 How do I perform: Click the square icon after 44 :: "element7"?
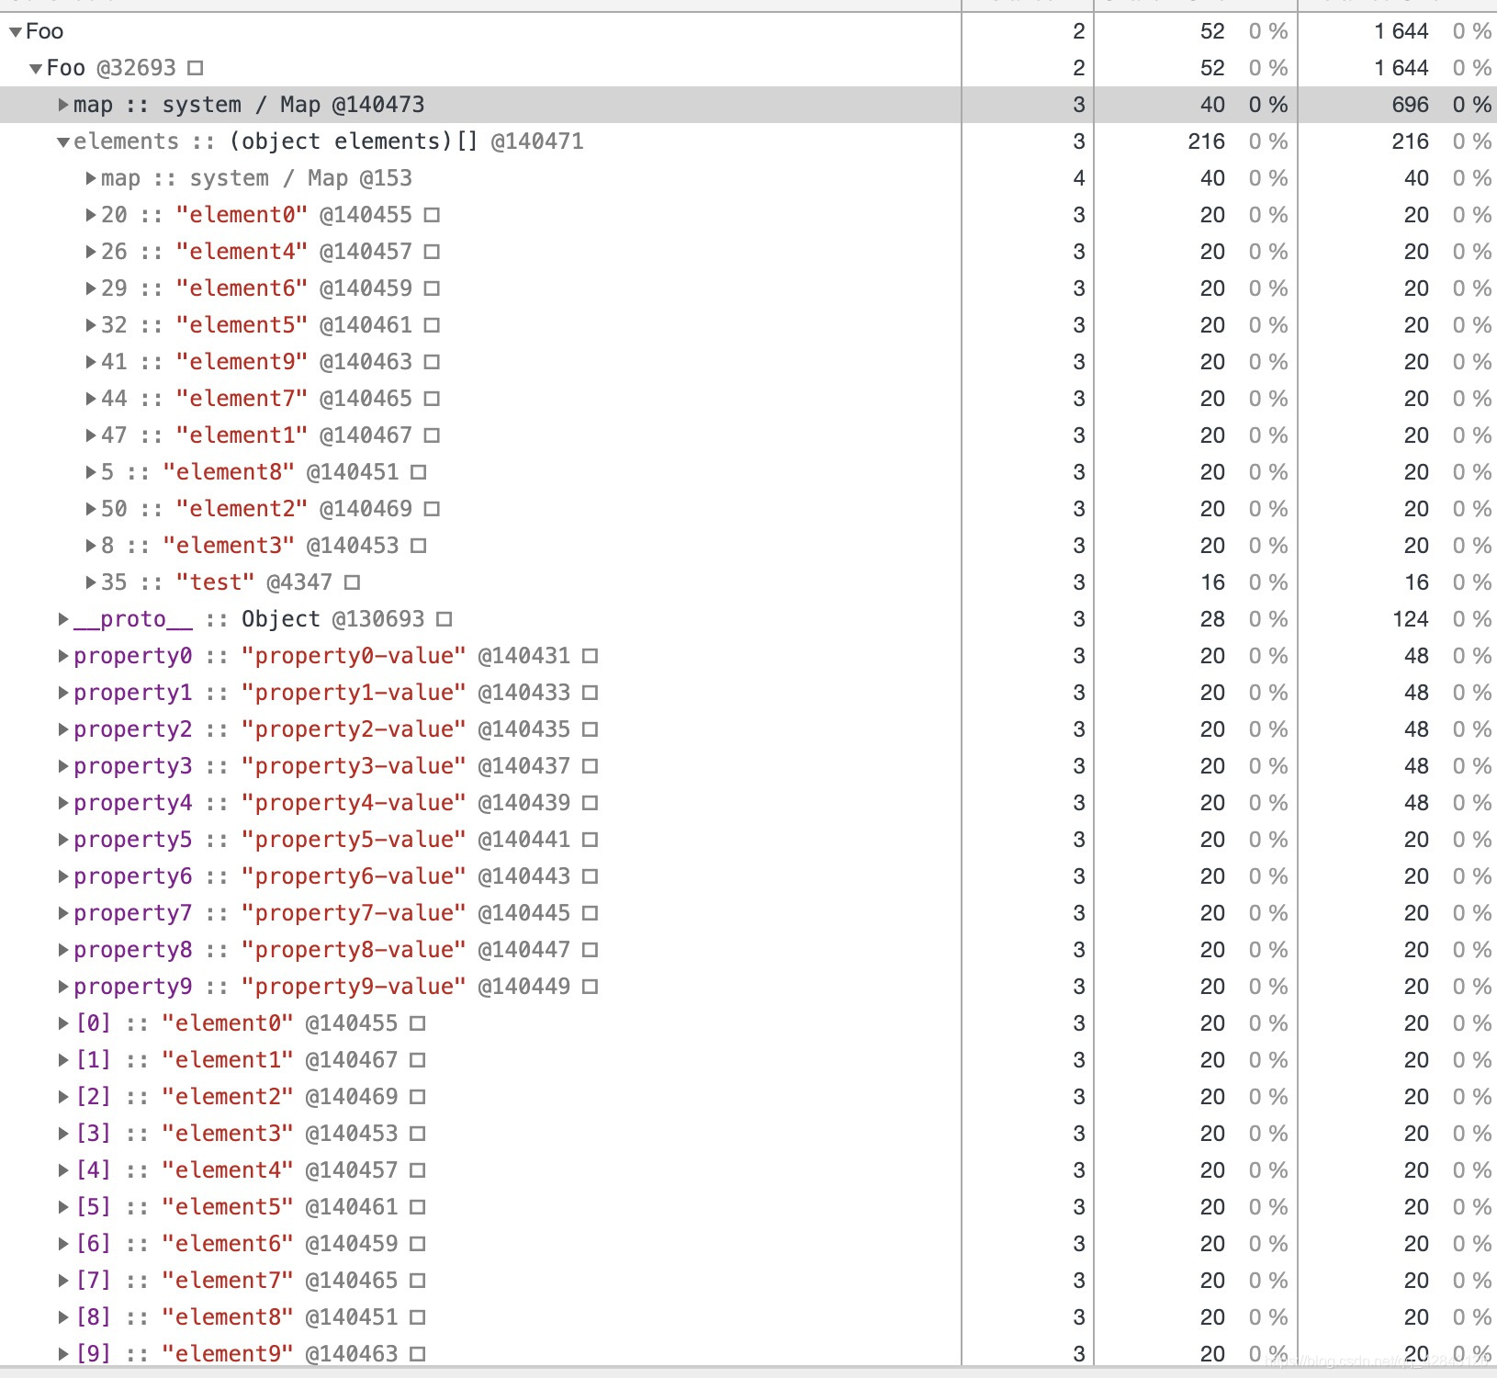pos(432,399)
